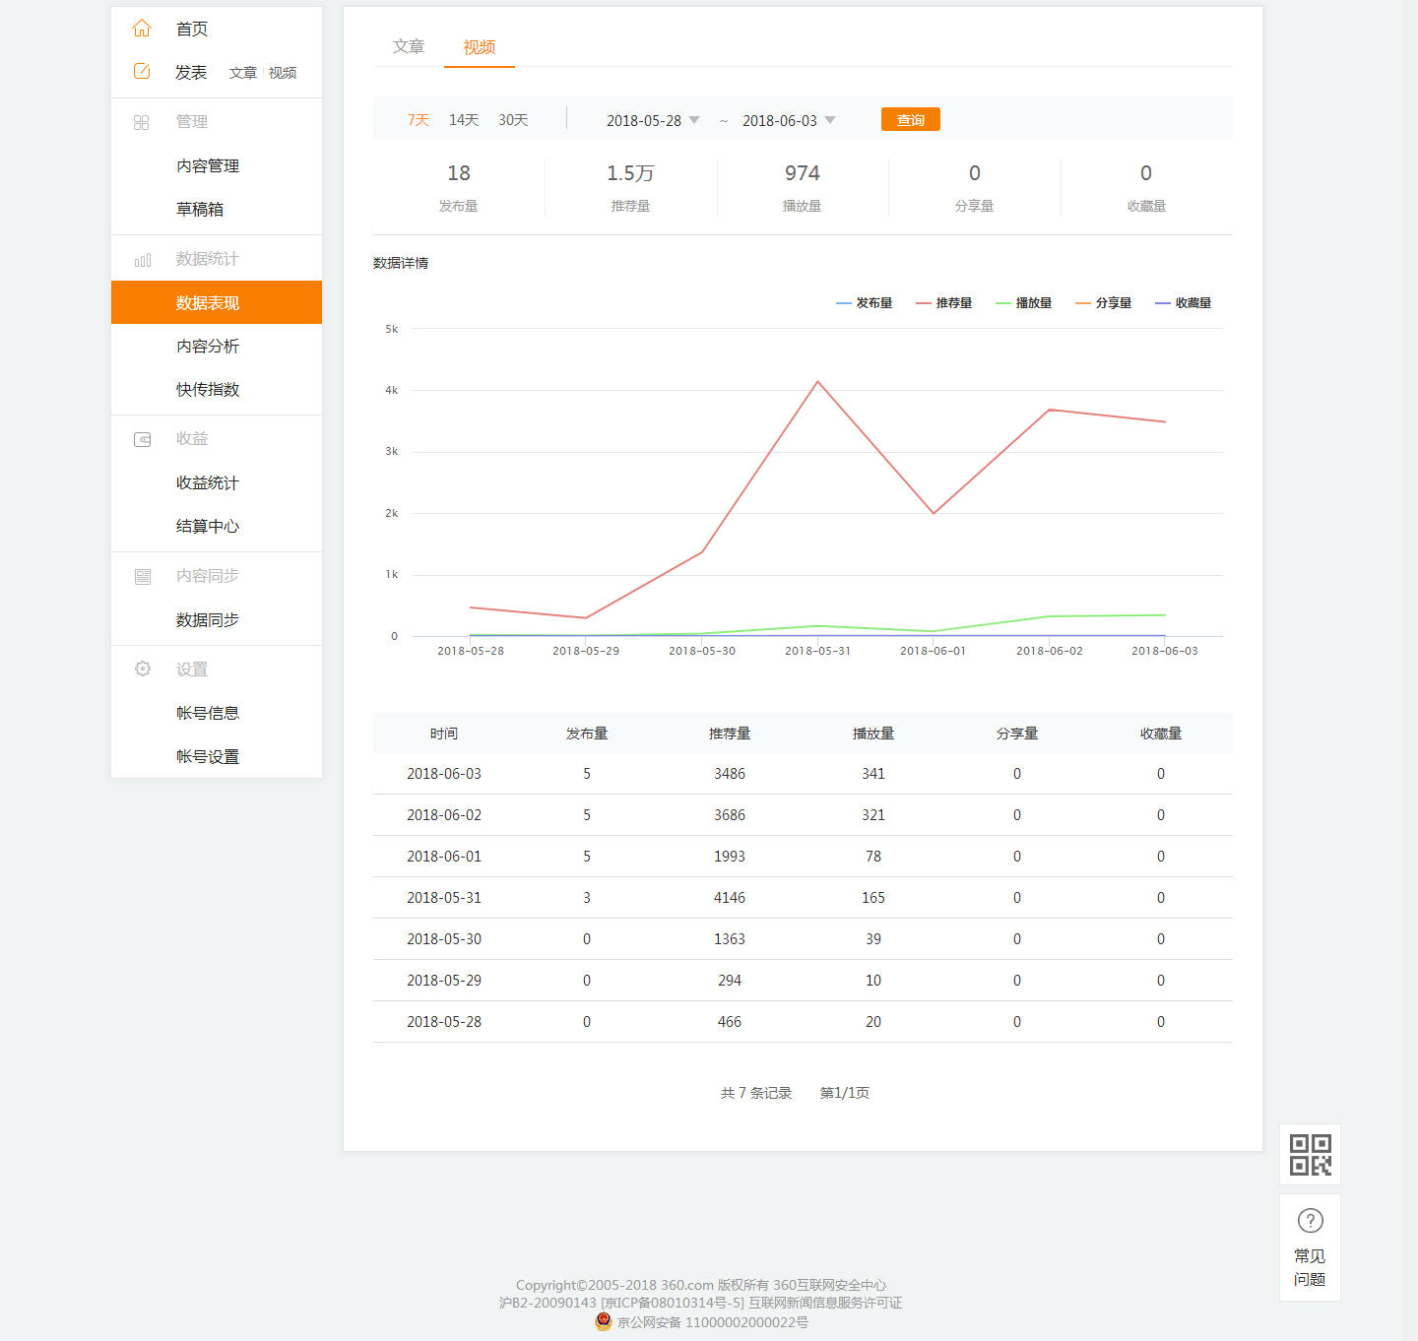This screenshot has width=1418, height=1341.
Task: Select the 14天 time range option
Action: 464,120
